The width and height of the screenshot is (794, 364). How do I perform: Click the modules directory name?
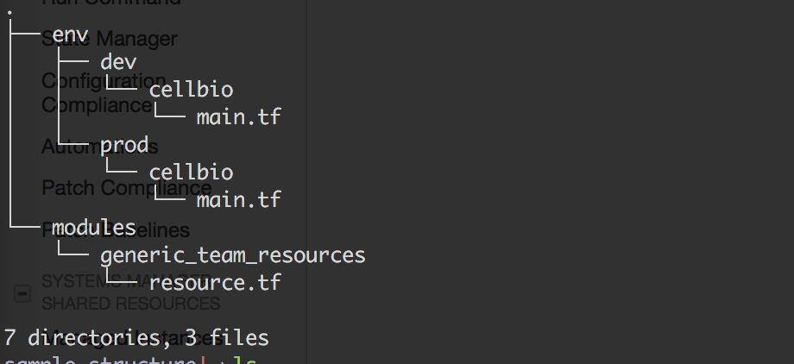94,228
